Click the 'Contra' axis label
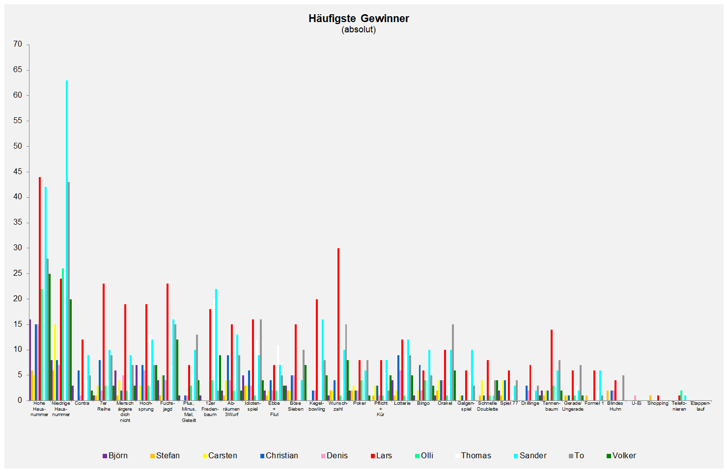 (82, 403)
